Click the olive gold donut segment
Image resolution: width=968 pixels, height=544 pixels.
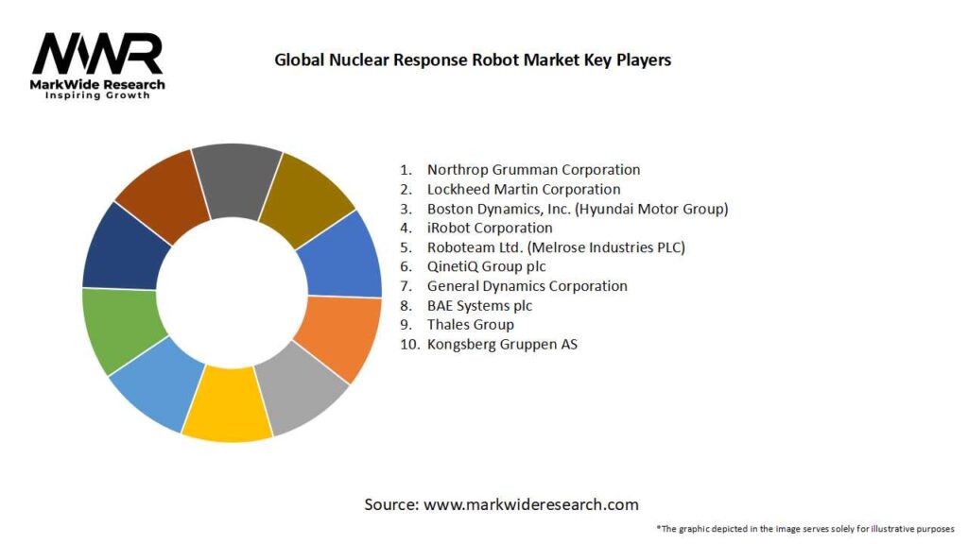tap(305, 202)
